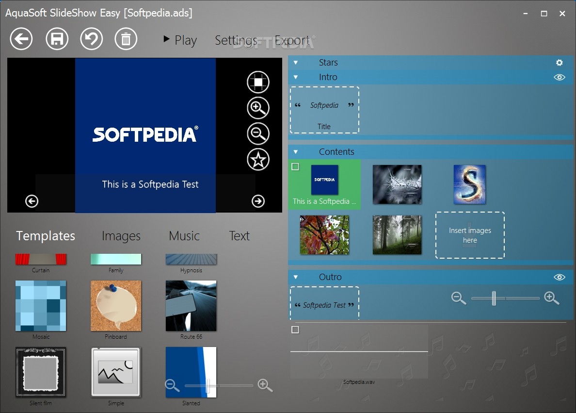576x413 pixels.
Task: Click the timeline zoom slider handle
Action: pos(494,298)
